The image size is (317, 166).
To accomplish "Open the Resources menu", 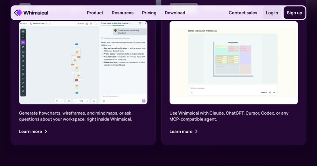I will click(122, 13).
